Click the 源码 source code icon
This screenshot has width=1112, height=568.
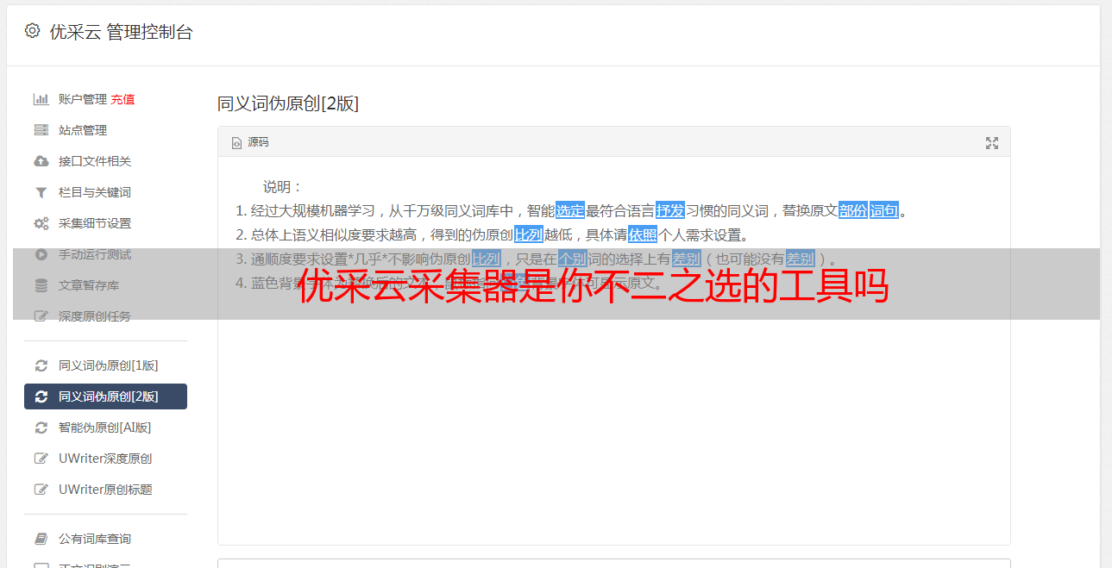pyautogui.click(x=236, y=143)
